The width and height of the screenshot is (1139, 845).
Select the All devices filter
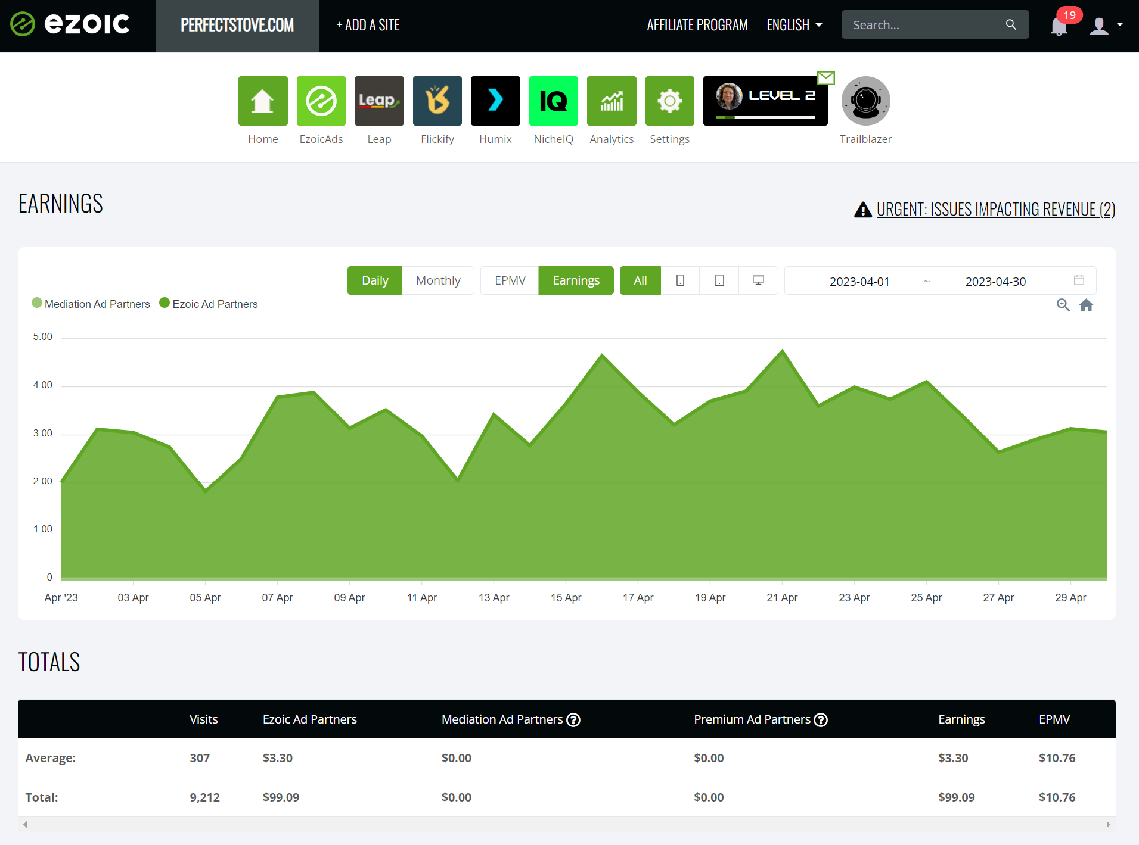point(640,280)
